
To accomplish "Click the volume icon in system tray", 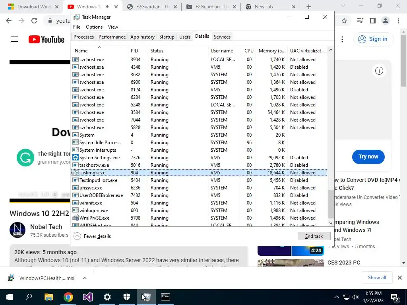I will click(356, 297).
